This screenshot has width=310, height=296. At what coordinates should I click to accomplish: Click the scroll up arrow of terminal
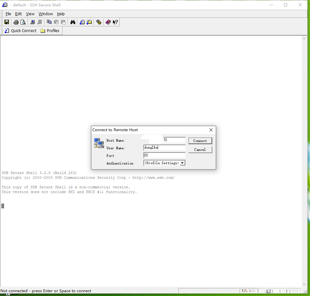coord(304,38)
